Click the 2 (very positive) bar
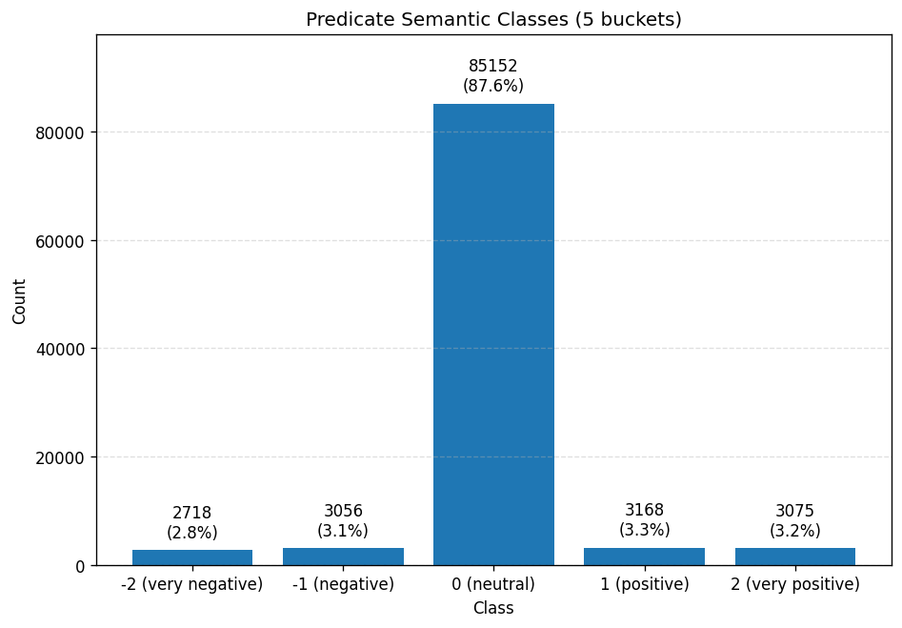Viewport: 902px width, 628px height. [794, 557]
